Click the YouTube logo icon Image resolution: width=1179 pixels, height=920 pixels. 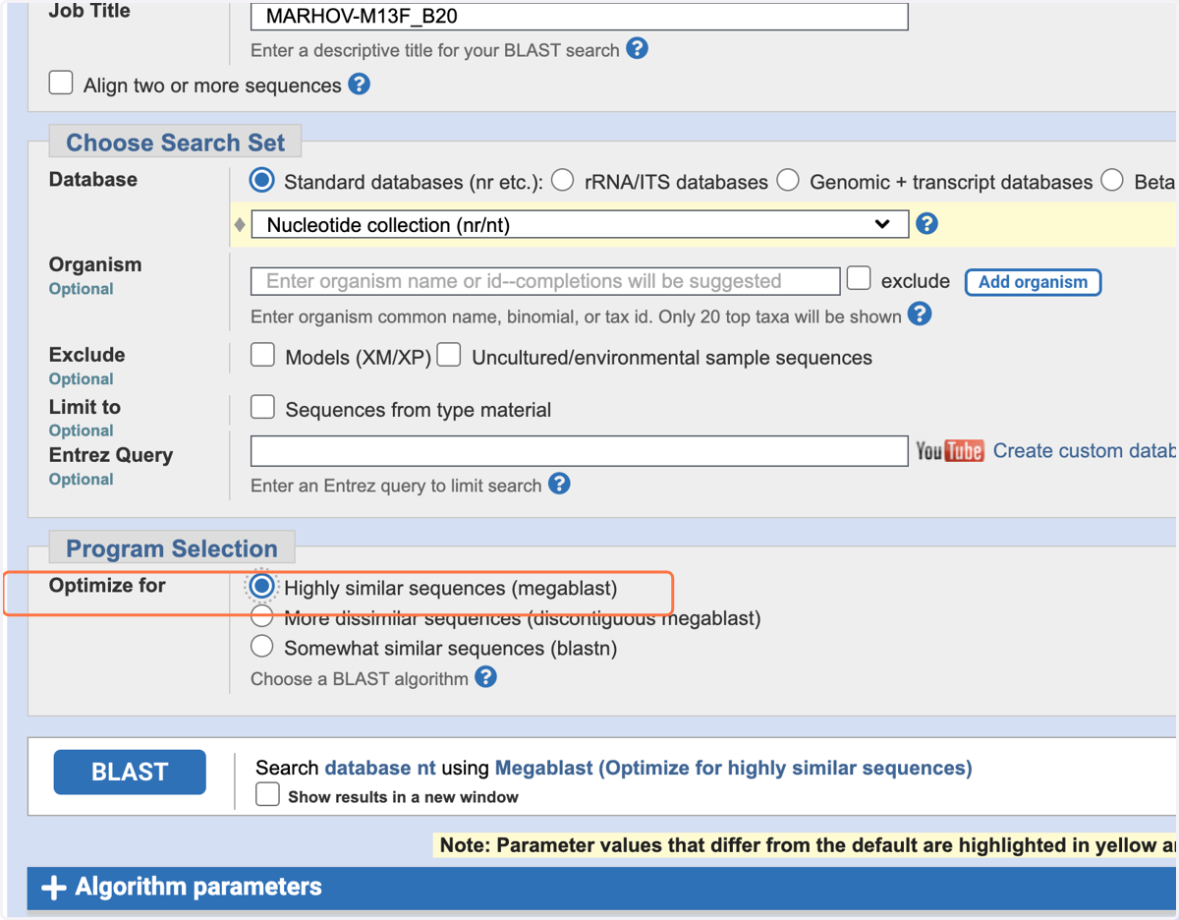click(950, 450)
